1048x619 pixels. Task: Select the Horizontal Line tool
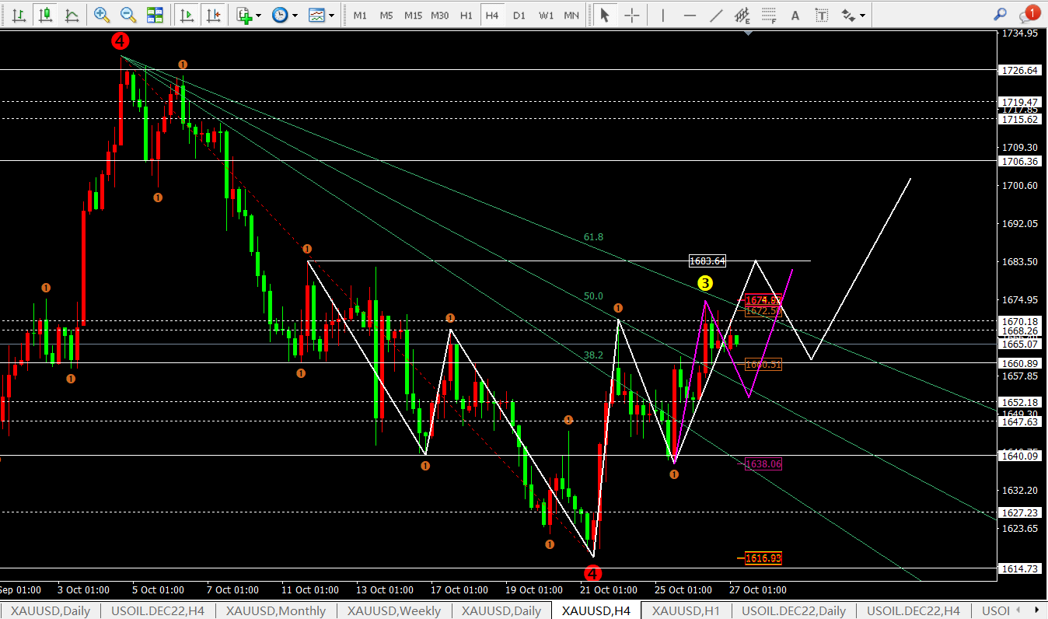point(690,15)
